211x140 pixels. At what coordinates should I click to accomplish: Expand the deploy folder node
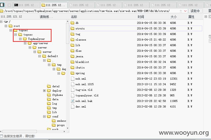(x=44, y=91)
